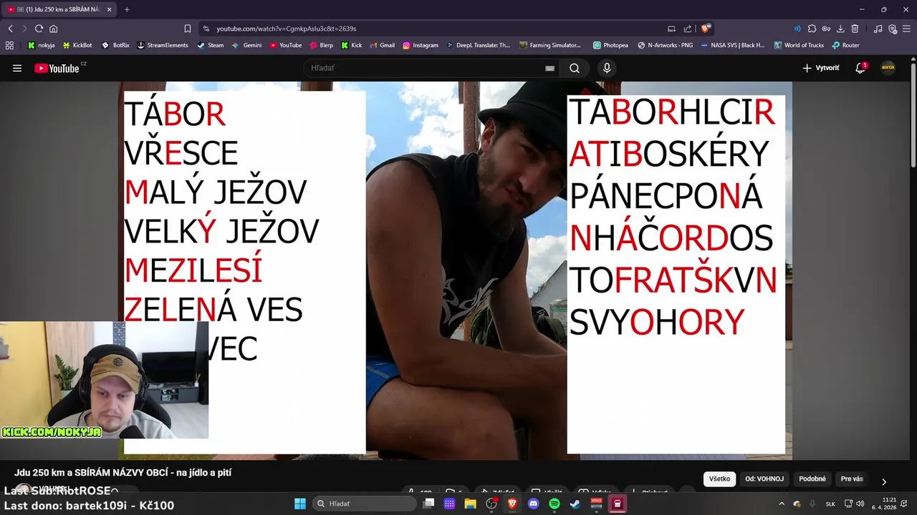This screenshot has width=917, height=515.
Task: Click the page's vertical scrollbar
Action: 913,114
